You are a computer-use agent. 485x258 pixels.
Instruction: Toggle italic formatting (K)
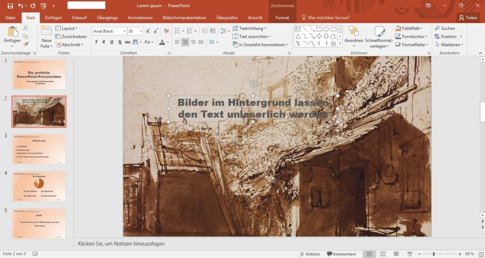(104, 42)
